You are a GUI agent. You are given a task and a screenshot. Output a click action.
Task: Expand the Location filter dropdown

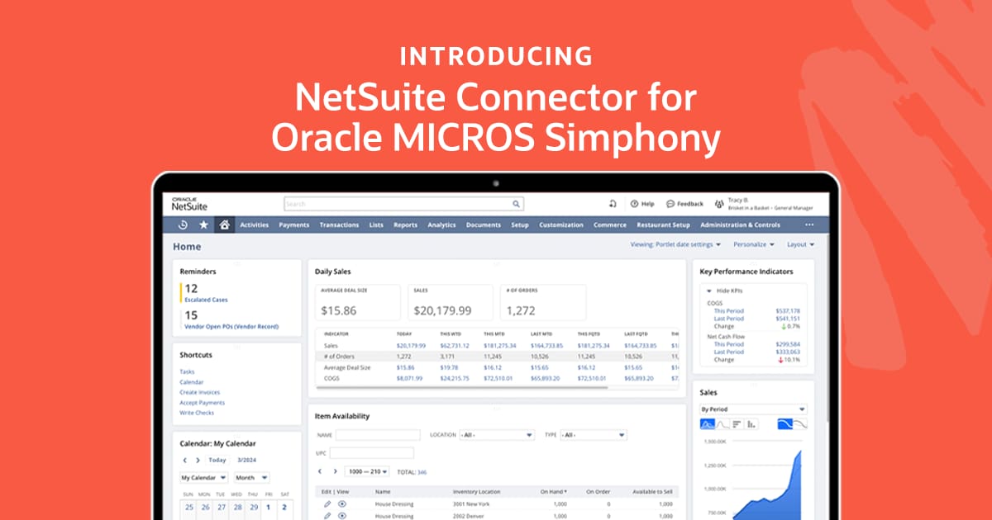[x=494, y=435]
